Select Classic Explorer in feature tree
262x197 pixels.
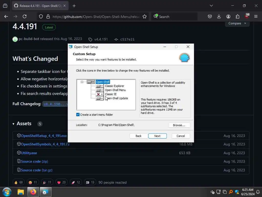point(114,86)
